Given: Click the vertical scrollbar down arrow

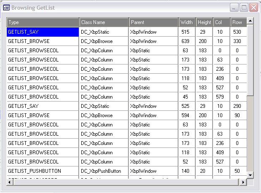Looking at the screenshot, I should (x=250, y=175).
